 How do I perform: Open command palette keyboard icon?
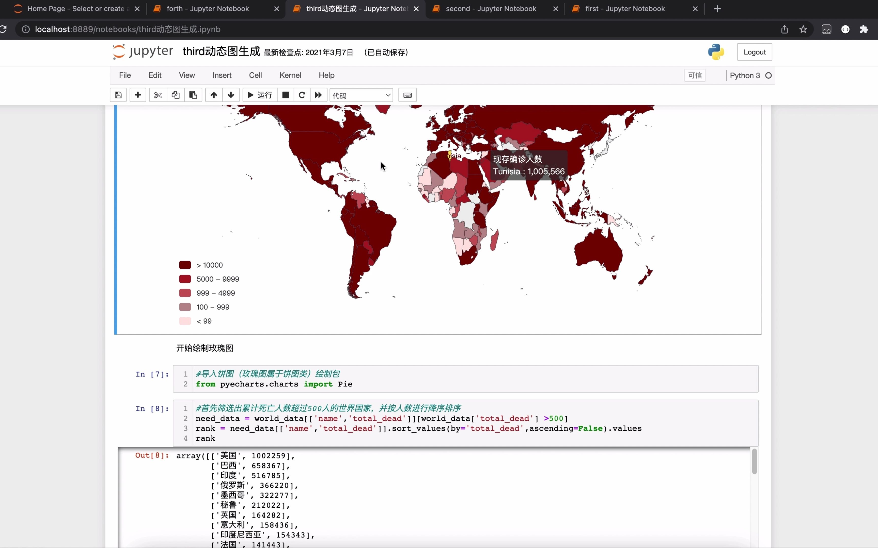point(407,95)
